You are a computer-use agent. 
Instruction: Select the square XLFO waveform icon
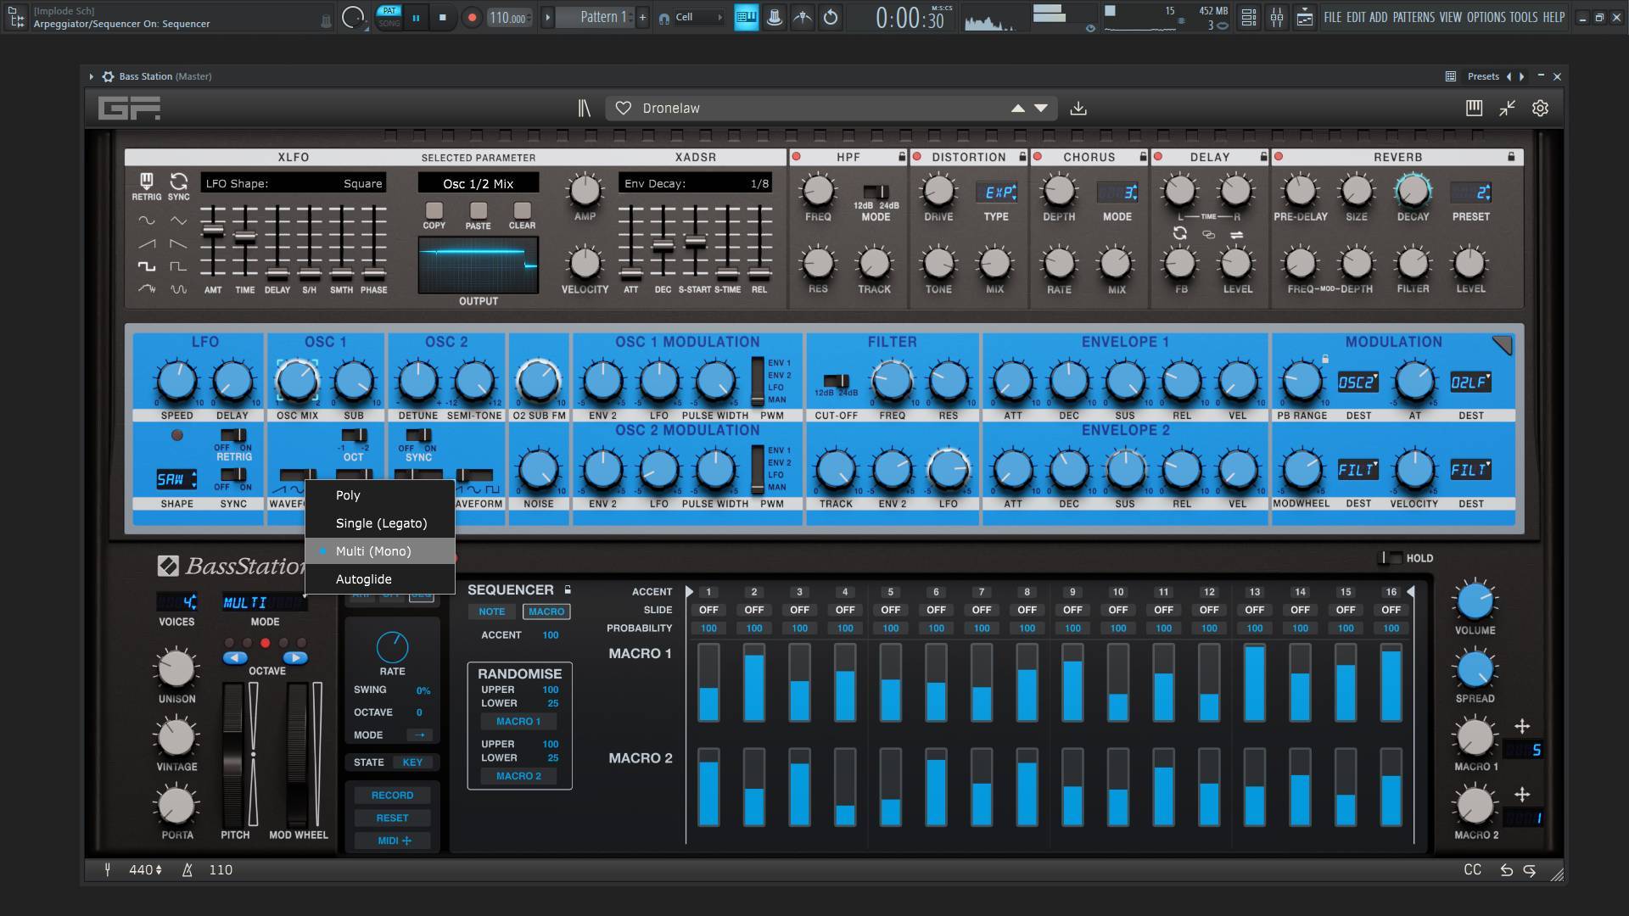click(146, 266)
